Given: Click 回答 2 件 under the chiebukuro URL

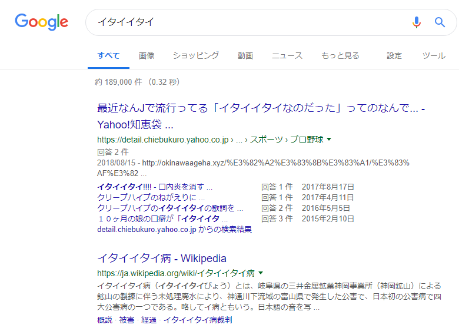Looking at the screenshot, I should (x=113, y=152).
